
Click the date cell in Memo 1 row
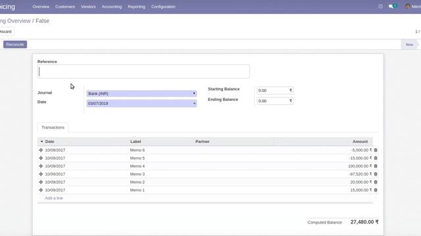[x=55, y=190]
